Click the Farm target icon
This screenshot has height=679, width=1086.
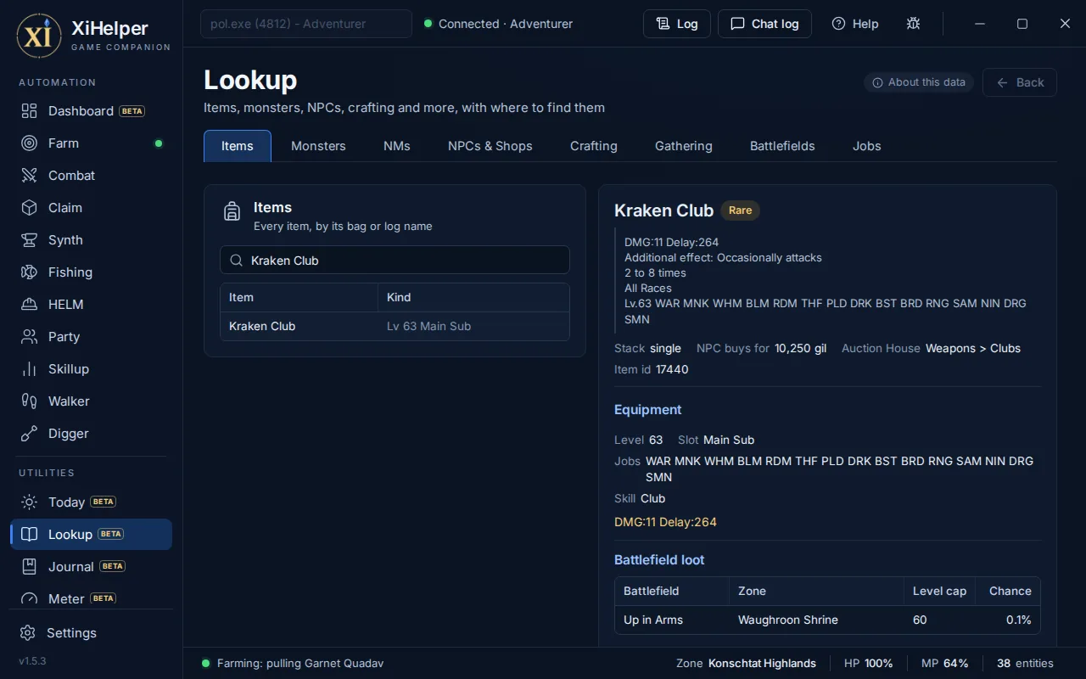click(30, 143)
